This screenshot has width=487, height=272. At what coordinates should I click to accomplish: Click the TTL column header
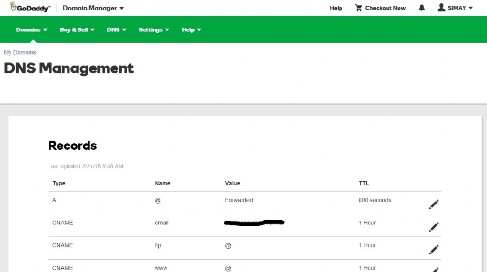(x=364, y=183)
